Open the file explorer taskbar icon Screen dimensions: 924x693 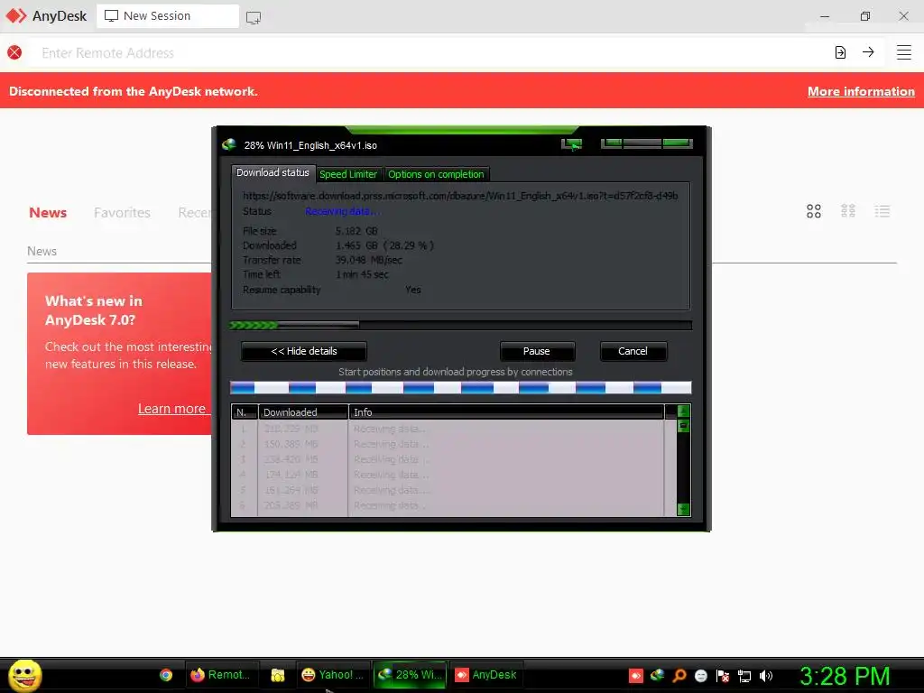click(278, 675)
